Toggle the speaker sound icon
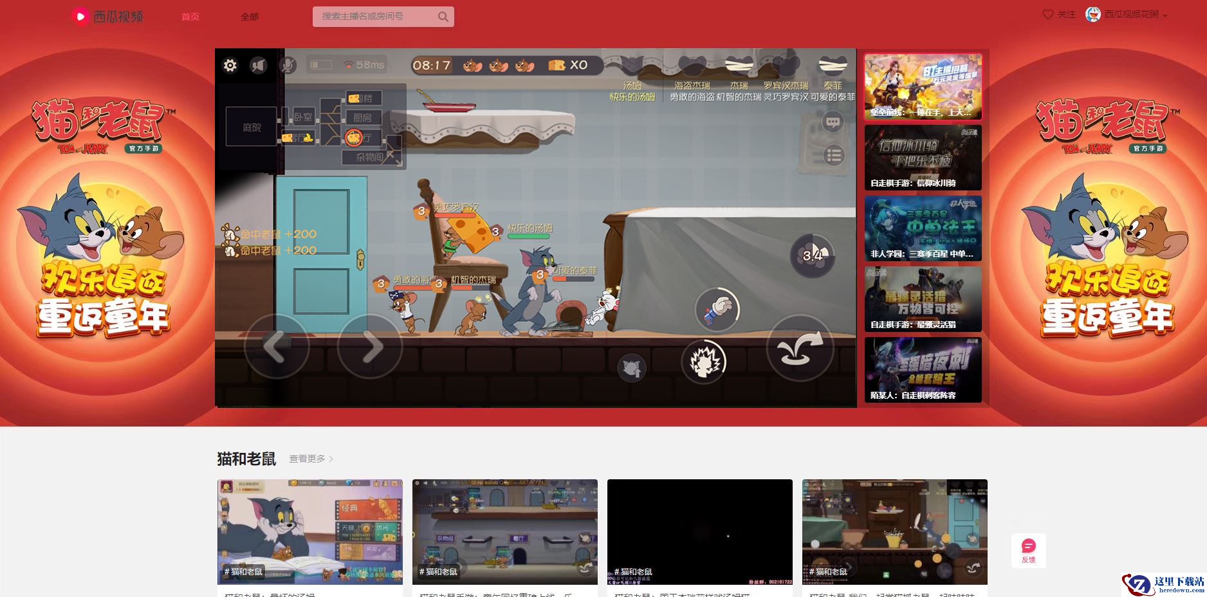 tap(259, 65)
